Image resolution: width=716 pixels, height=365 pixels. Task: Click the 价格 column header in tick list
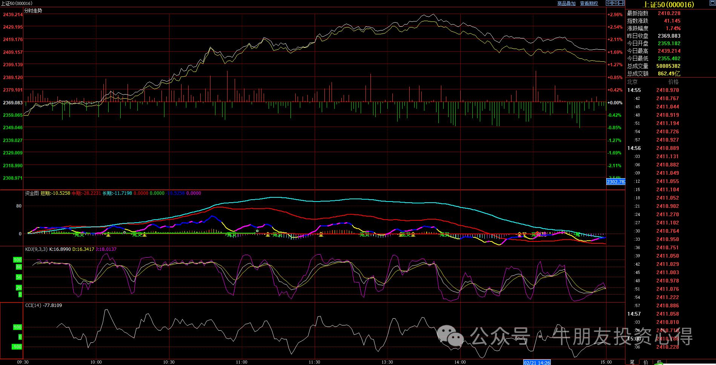coord(673,82)
